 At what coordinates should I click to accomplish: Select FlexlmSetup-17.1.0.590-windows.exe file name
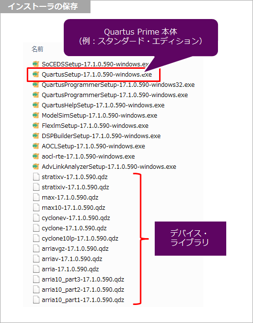[95, 126]
